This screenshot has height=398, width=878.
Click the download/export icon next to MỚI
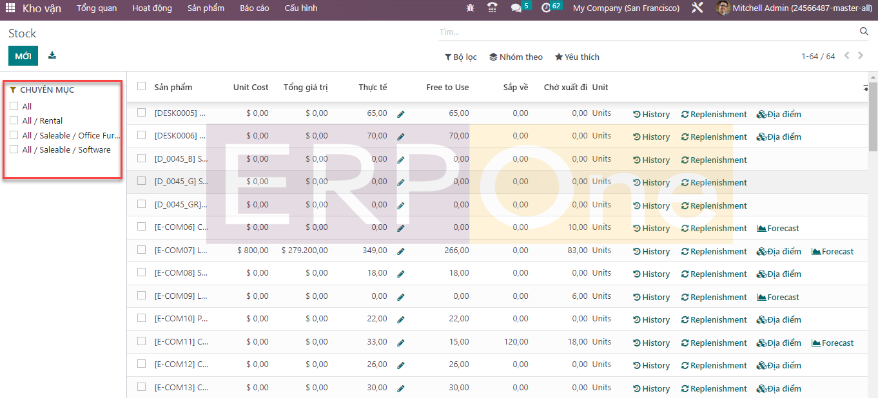click(x=52, y=55)
